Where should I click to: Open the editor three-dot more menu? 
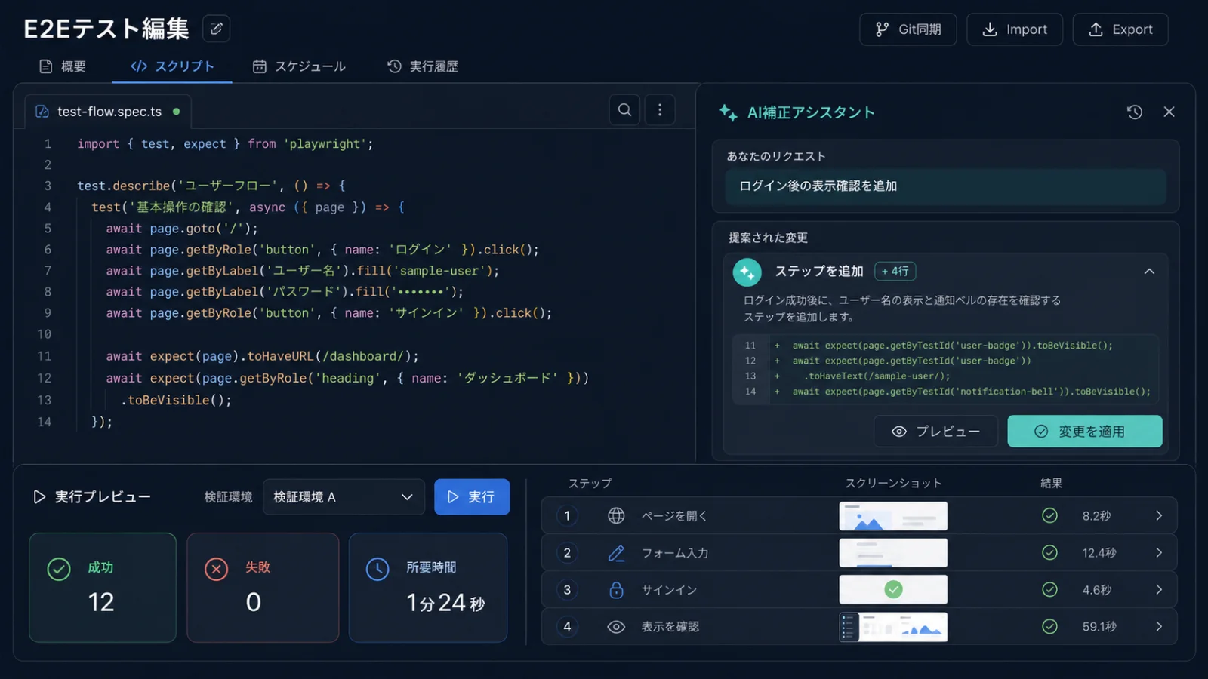pyautogui.click(x=660, y=110)
